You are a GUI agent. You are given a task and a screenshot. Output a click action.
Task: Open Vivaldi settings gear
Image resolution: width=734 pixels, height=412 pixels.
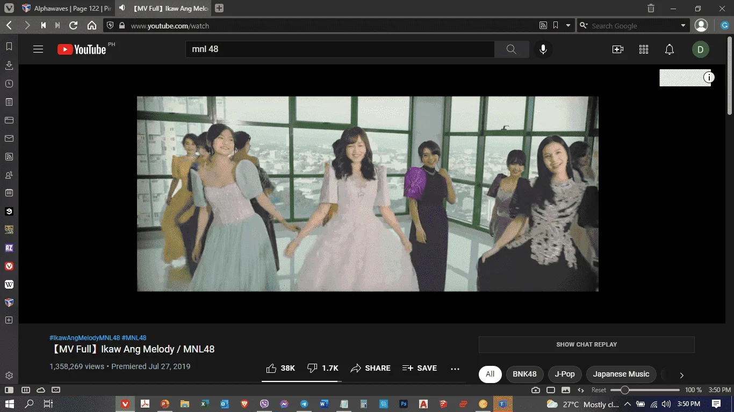tap(9, 376)
